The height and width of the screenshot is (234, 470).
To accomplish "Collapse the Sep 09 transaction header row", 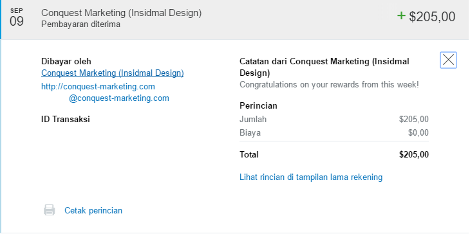I will (235, 19).
